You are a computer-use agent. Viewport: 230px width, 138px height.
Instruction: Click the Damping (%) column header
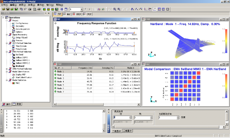tap(105, 68)
